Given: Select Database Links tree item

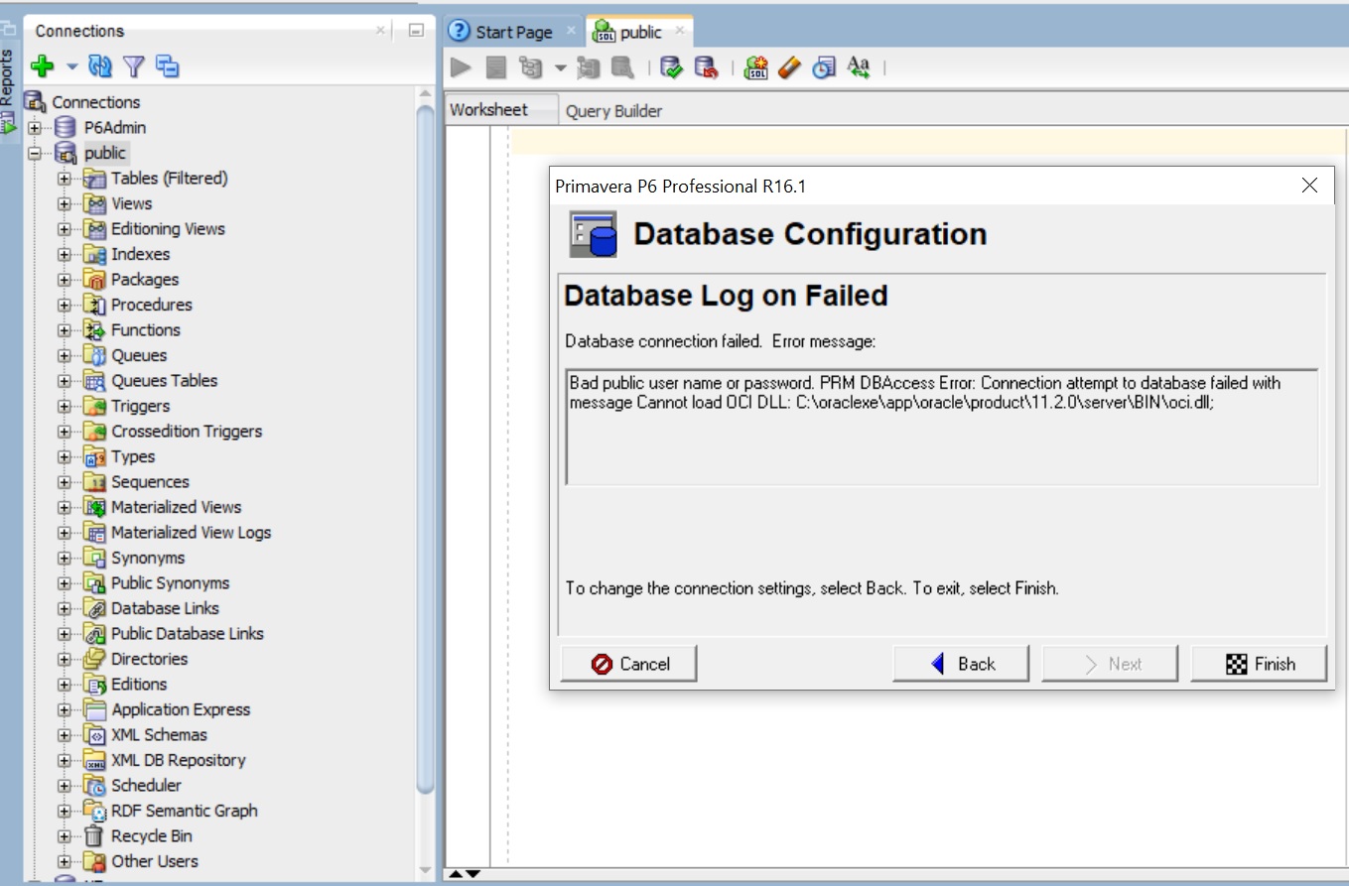Looking at the screenshot, I should click(x=165, y=608).
